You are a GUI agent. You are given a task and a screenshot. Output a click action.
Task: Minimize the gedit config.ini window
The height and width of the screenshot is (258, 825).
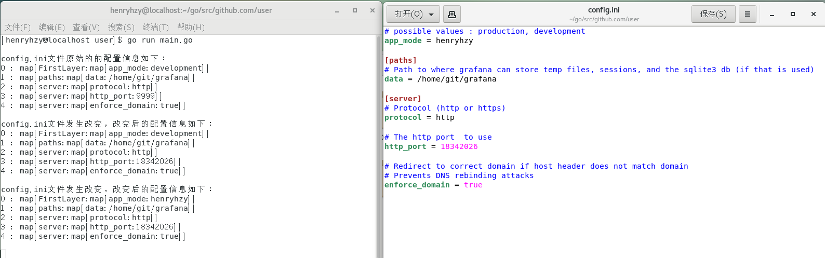click(x=772, y=15)
